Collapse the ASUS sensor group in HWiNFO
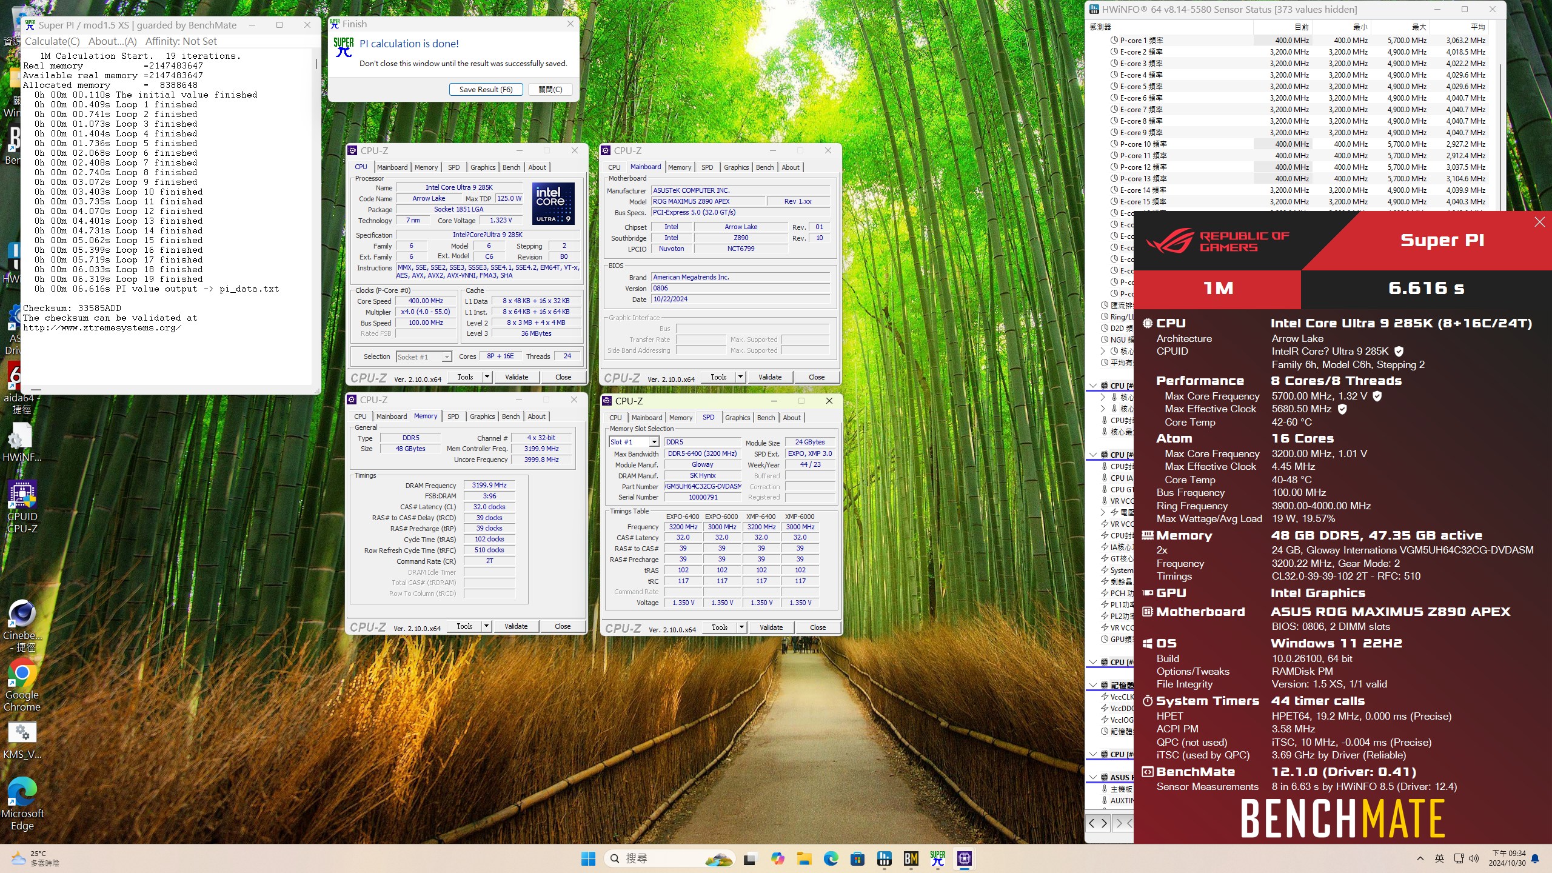Screen dimensions: 1552x873 point(1092,777)
